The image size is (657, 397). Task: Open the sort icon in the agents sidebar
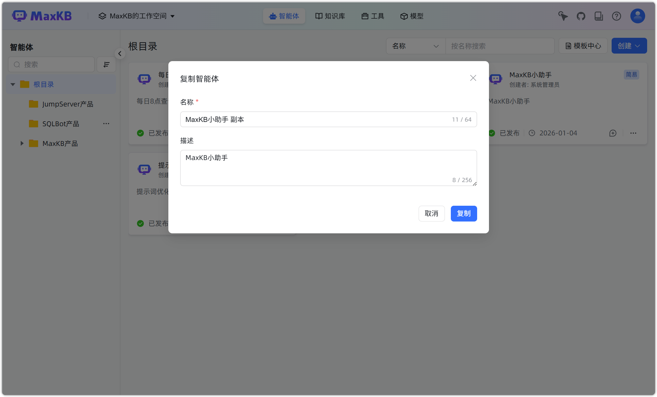click(106, 64)
